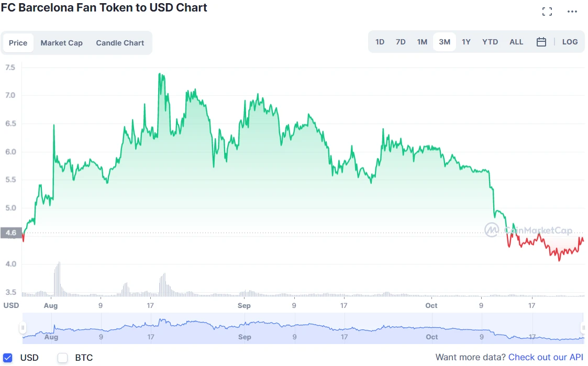Grab the left range selector handle

pos(23,328)
